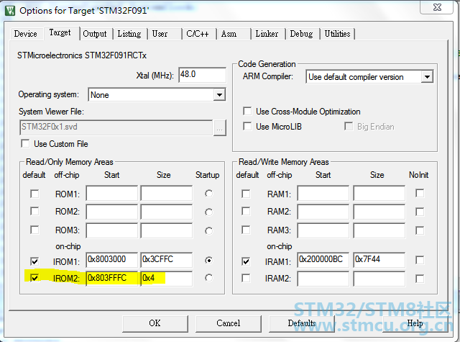Edit the IROM1 Start address 0x8003000
The width and height of the screenshot is (460, 342).
point(112,260)
